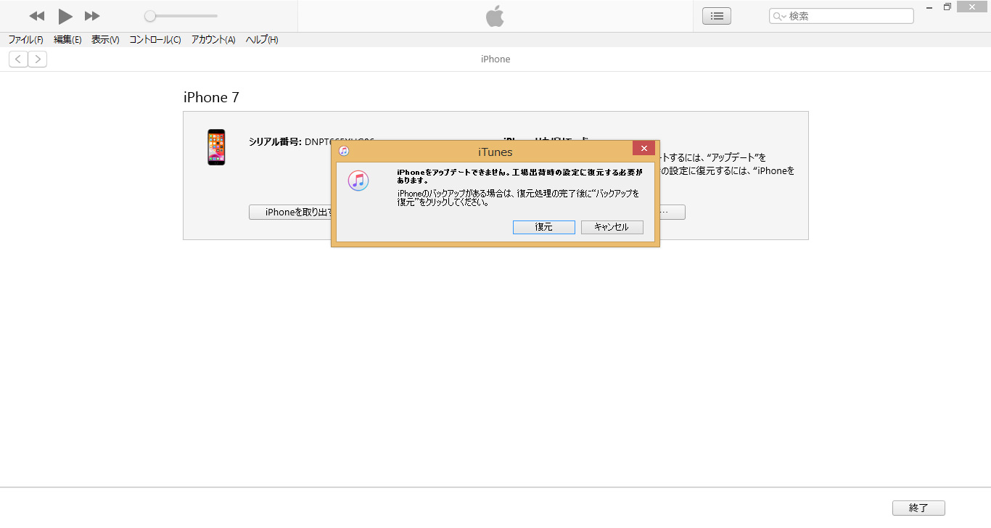Image resolution: width=991 pixels, height=528 pixels.
Task: Click キャンセル in the iTunes dialog
Action: coord(612,227)
